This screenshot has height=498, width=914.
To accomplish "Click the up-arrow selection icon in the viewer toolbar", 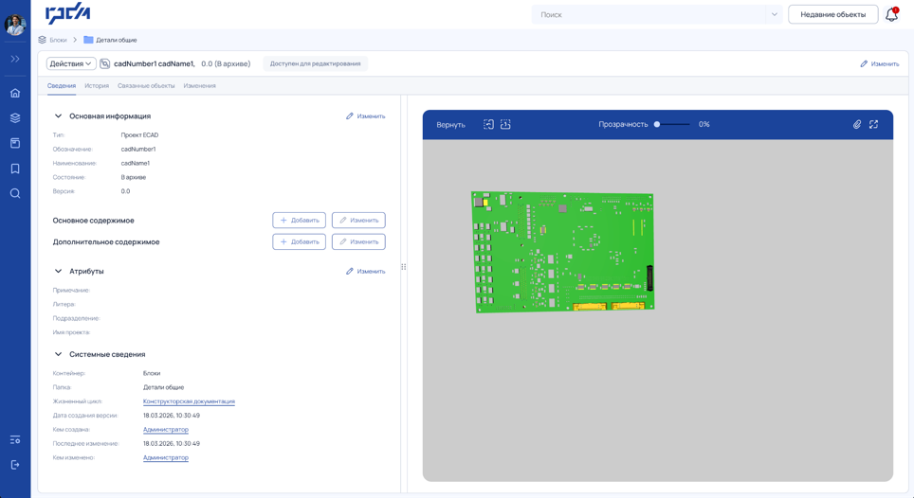I will click(505, 125).
